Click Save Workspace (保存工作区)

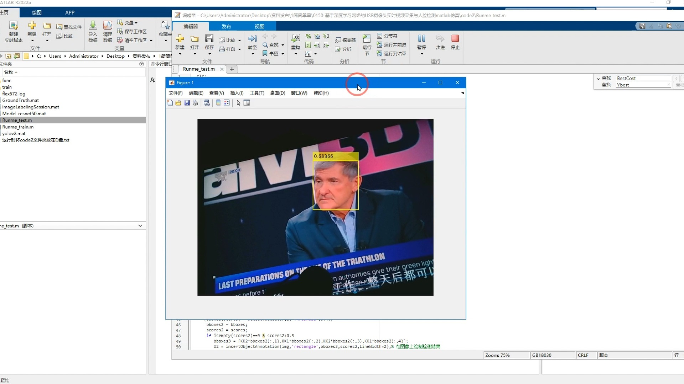pos(132,32)
